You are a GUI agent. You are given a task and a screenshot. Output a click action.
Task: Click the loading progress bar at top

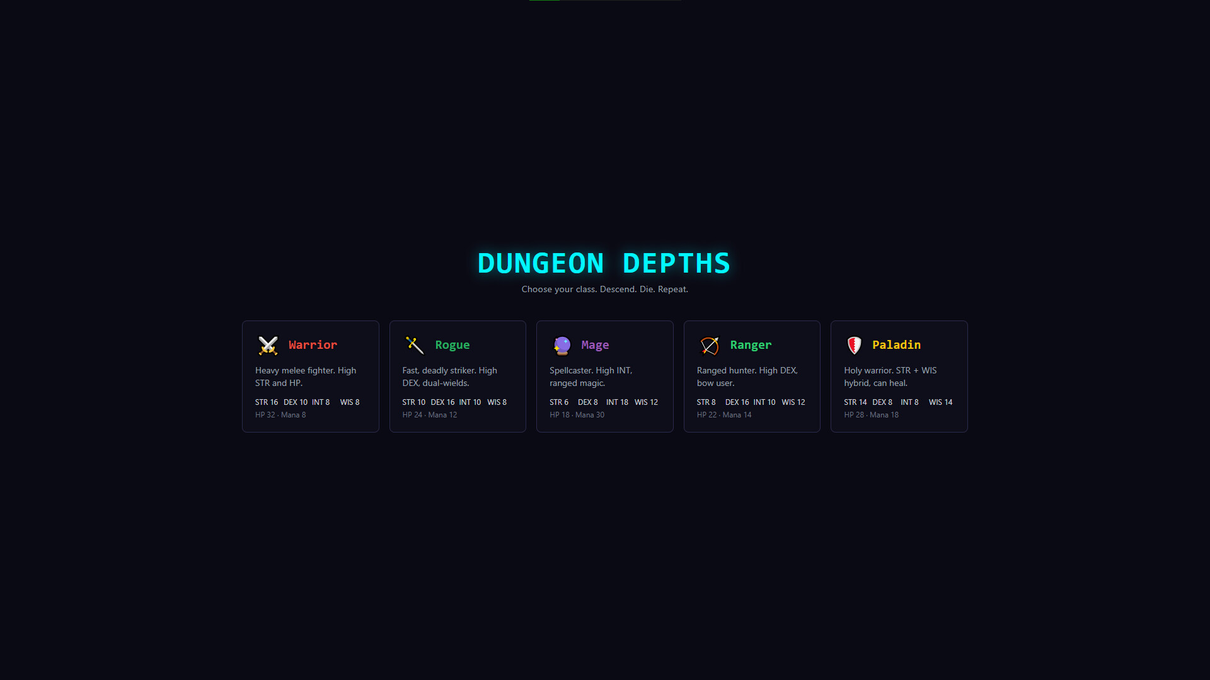pyautogui.click(x=605, y=1)
